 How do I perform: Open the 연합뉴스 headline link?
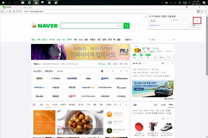pyautogui.click(x=61, y=64)
